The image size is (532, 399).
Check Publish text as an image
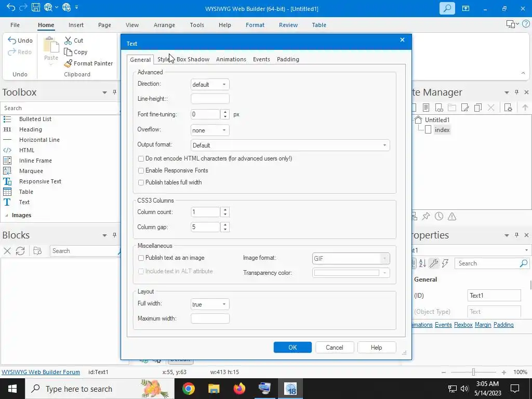(x=141, y=258)
